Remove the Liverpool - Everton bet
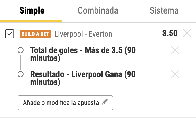Image resolution: width=196 pixels, height=118 pixels. pyautogui.click(x=187, y=34)
